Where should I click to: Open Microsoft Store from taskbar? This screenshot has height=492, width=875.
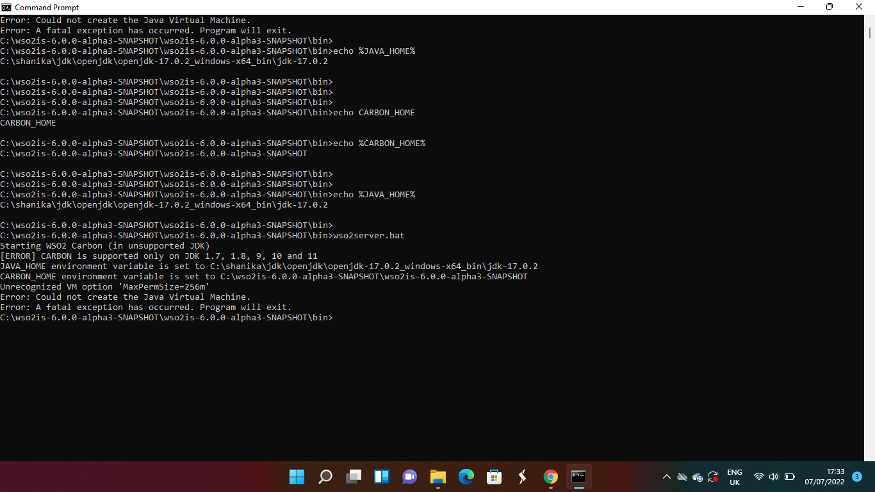(494, 477)
